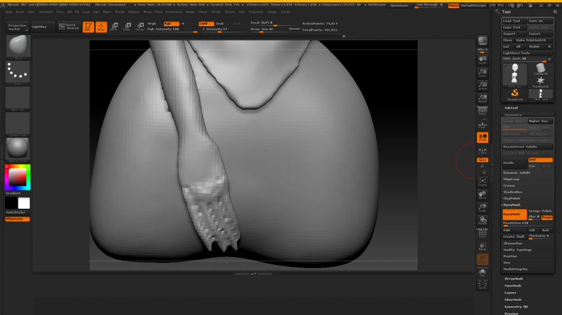The image size is (562, 315).
Task: Toggle Local transformations button
Action: click(x=482, y=137)
